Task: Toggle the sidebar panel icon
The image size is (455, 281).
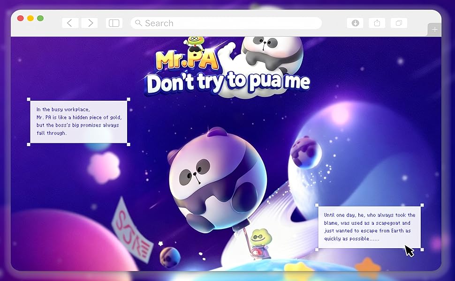Action: coord(114,23)
